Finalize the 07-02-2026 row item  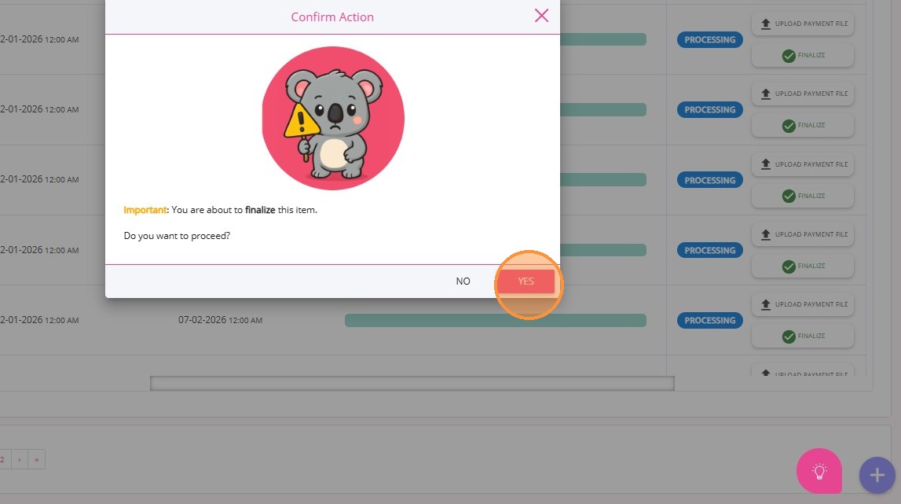[803, 336]
